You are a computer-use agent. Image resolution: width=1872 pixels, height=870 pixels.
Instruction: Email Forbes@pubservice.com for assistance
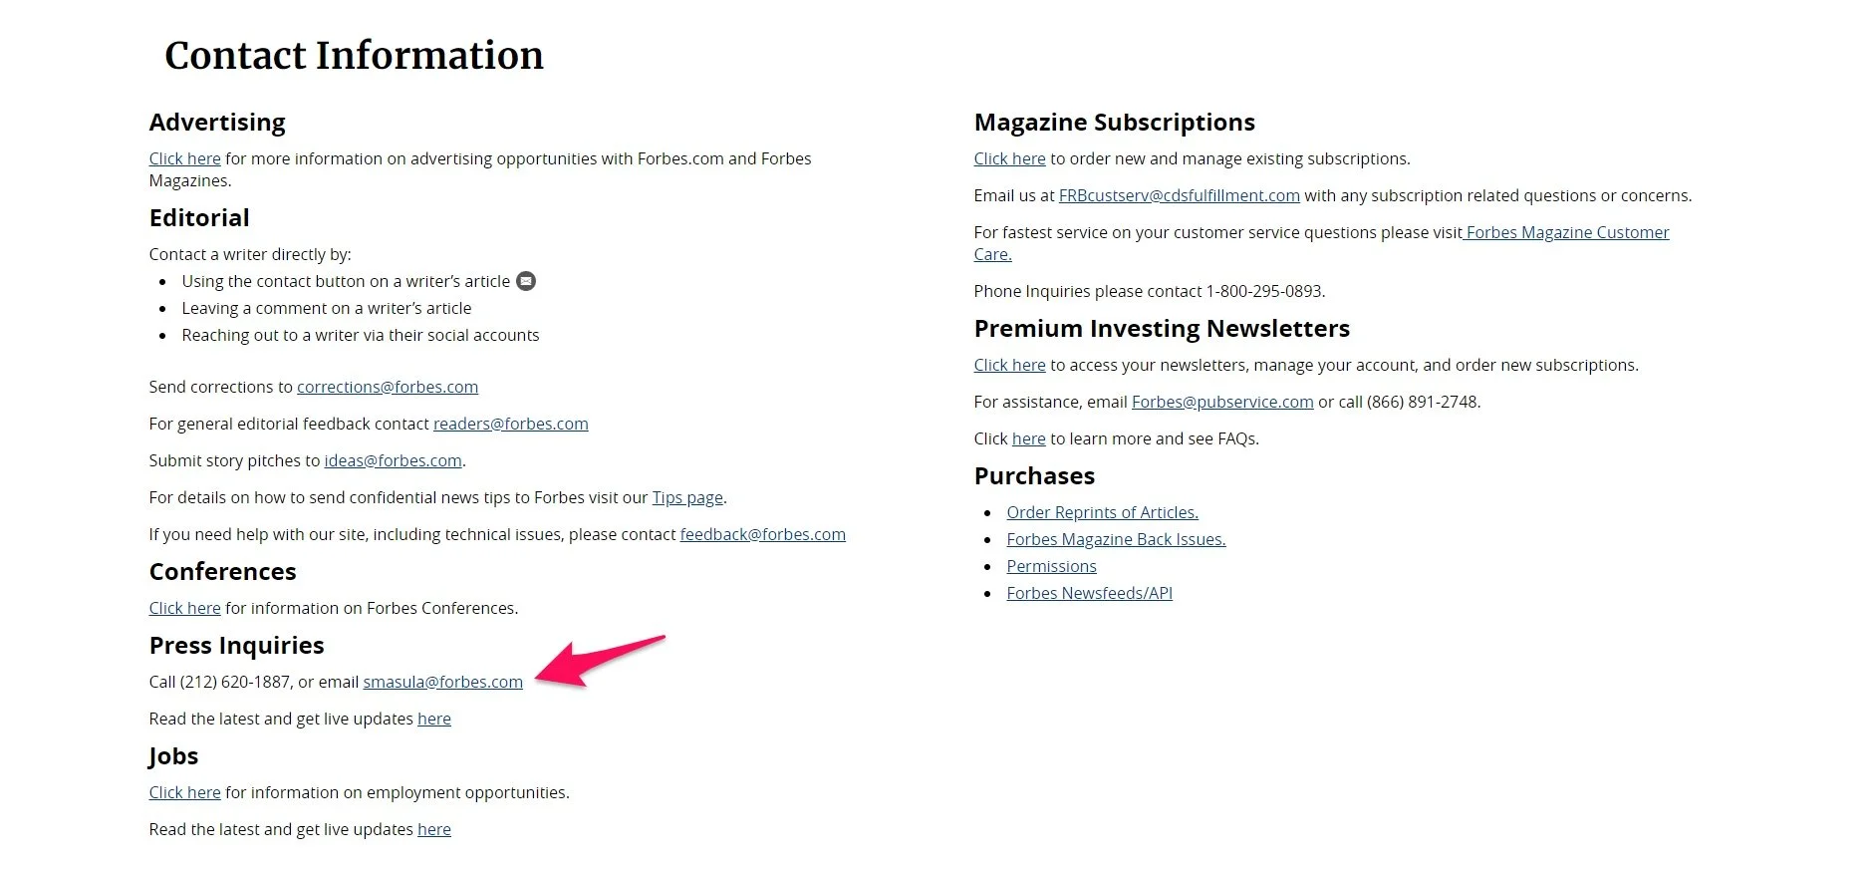[x=1222, y=402]
